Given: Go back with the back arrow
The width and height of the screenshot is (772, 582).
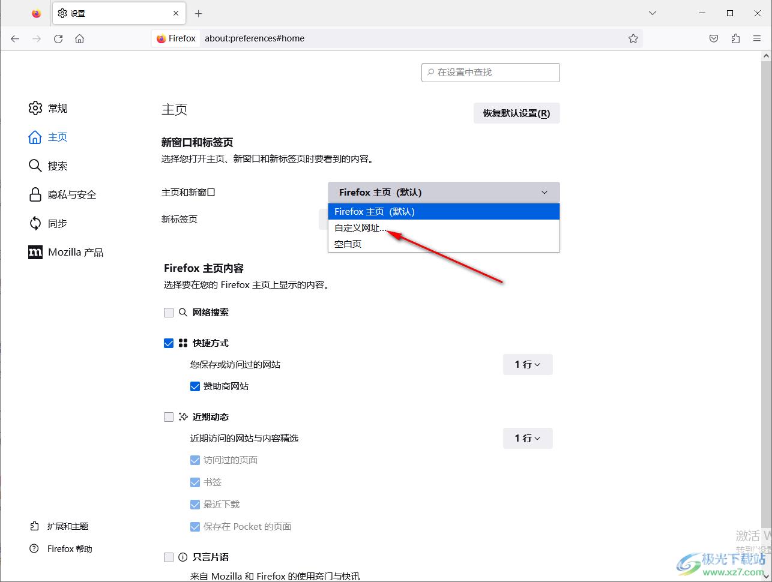Looking at the screenshot, I should click(x=15, y=38).
